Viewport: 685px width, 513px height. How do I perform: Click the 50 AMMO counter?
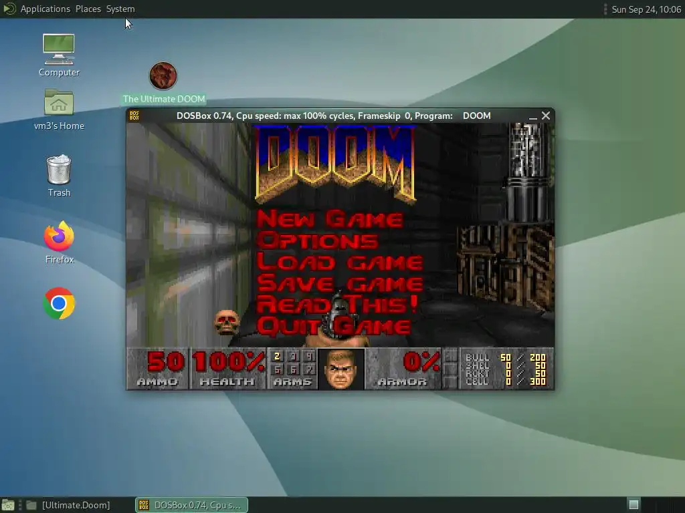click(158, 369)
